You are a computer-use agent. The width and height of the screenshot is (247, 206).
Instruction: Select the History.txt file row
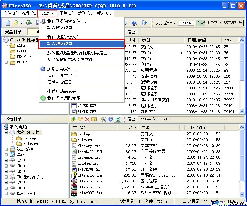coord(155,146)
